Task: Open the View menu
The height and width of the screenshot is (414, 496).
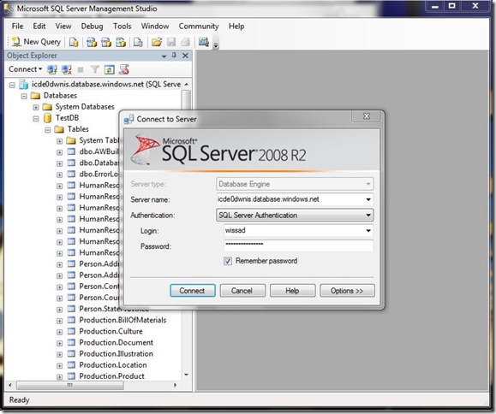Action: click(x=63, y=27)
